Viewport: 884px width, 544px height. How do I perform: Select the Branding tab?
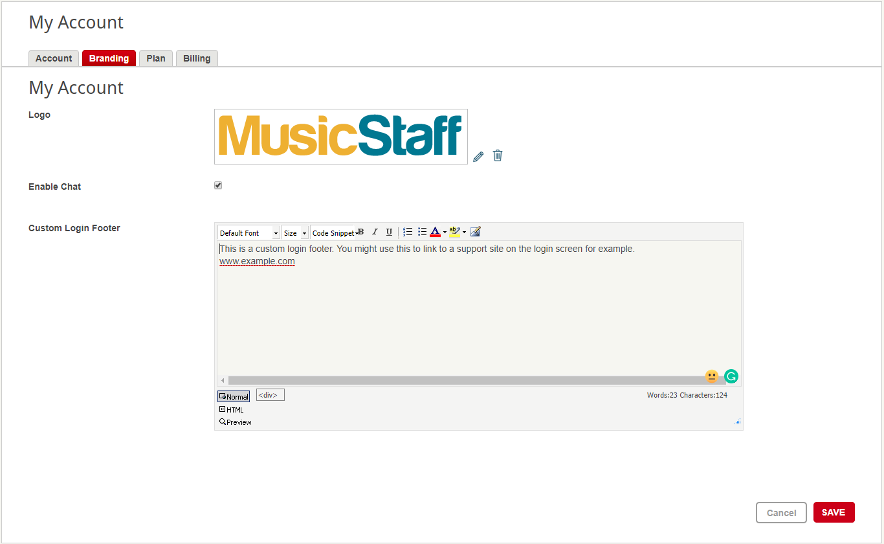(109, 58)
